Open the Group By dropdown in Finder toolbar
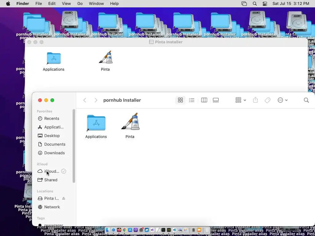Screen dimensions: 315x236 pyautogui.click(x=241, y=100)
